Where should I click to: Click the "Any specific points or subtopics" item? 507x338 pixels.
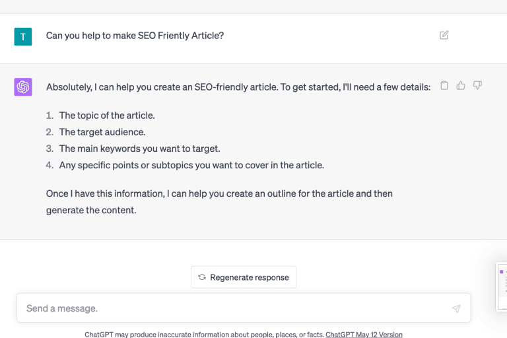click(x=191, y=165)
